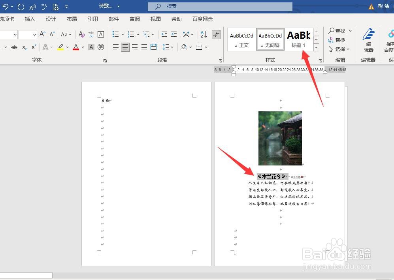The height and width of the screenshot is (280, 394).
Task: Decrease paragraph indent
Action: coord(164,34)
